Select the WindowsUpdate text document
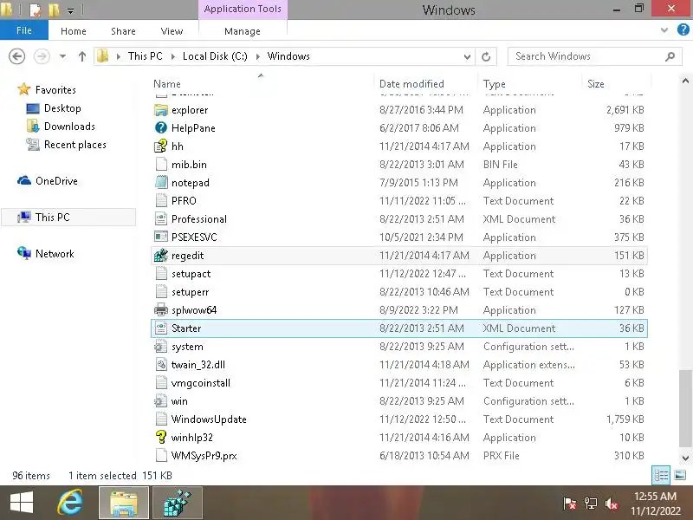The height and width of the screenshot is (520, 693). point(399,419)
